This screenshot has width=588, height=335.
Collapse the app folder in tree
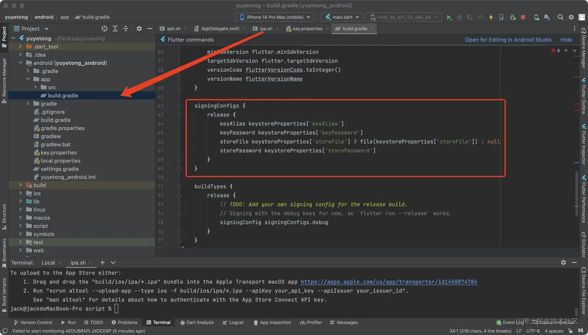click(x=28, y=79)
